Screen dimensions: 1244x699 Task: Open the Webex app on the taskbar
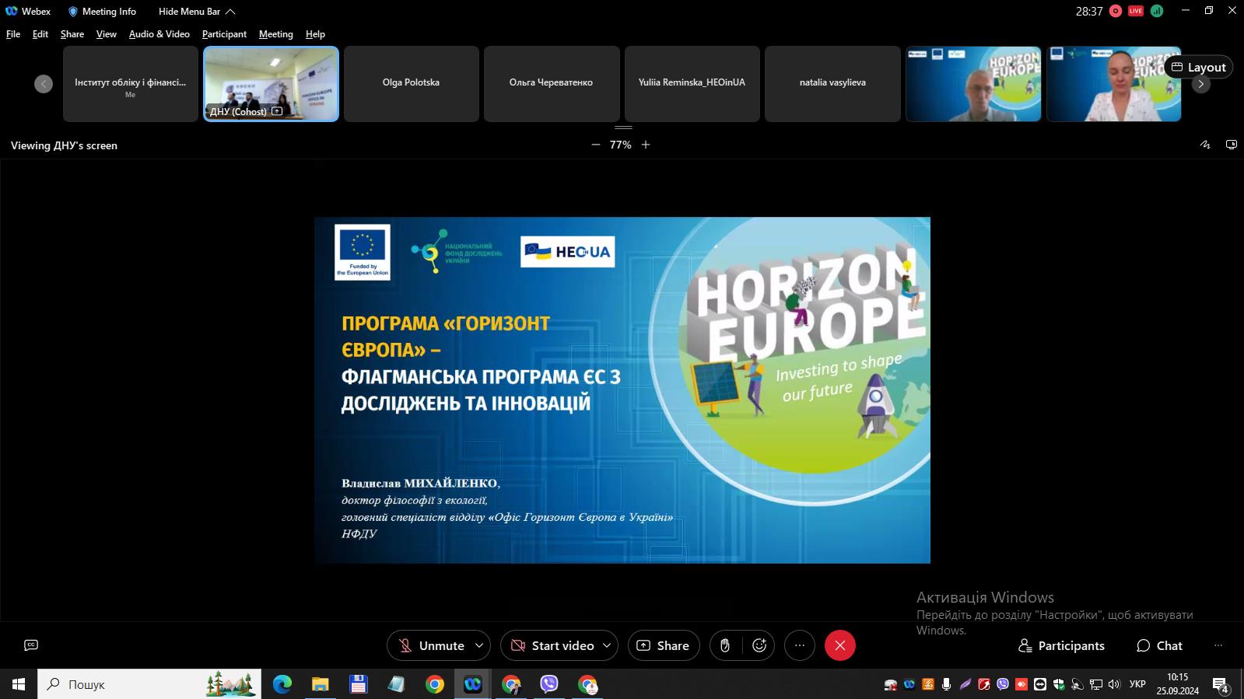(473, 684)
